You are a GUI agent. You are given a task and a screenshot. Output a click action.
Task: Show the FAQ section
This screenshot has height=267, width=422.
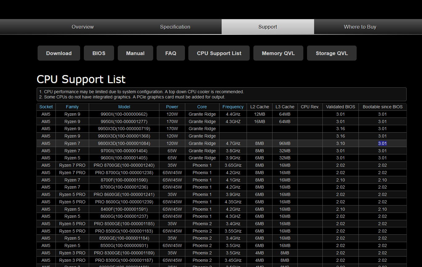tap(171, 53)
